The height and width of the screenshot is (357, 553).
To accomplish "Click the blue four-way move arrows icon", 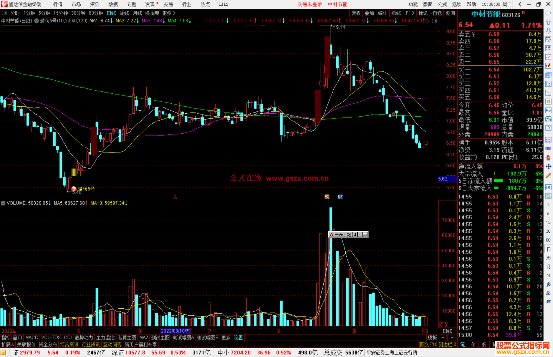I will tap(548, 167).
